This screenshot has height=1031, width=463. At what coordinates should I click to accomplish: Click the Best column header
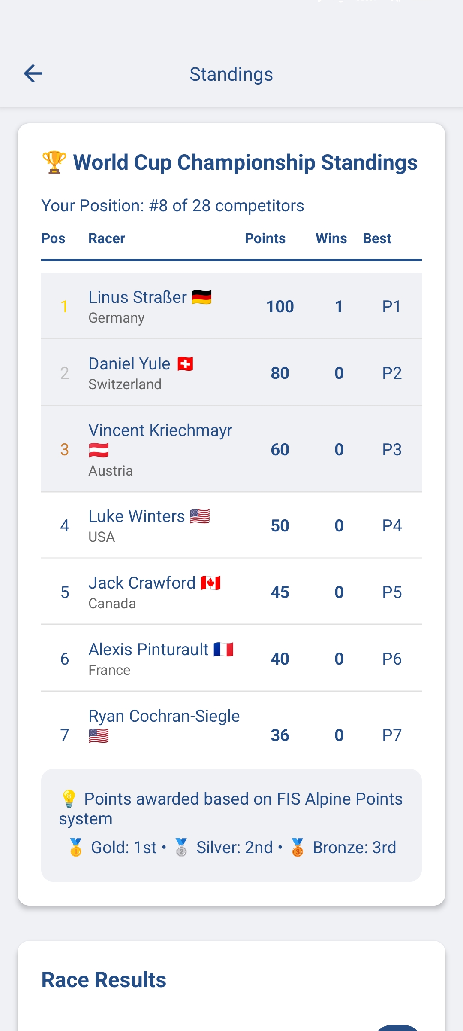pyautogui.click(x=377, y=238)
